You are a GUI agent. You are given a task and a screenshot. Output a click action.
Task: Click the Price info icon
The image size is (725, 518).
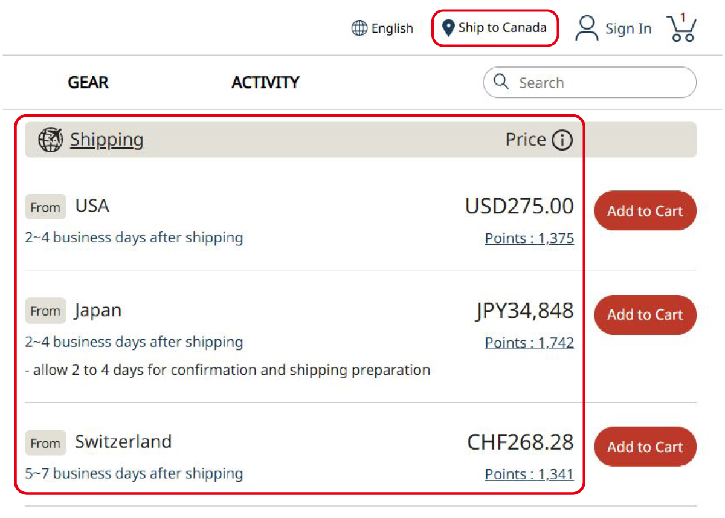[562, 140]
